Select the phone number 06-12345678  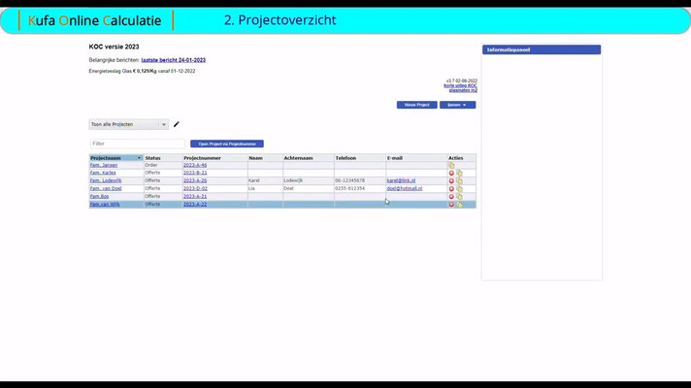350,180
